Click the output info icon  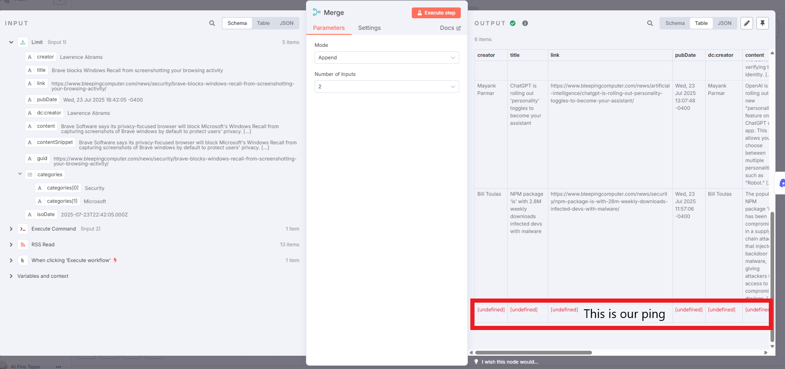(x=525, y=23)
